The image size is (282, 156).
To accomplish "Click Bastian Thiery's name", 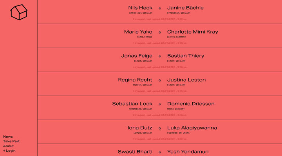I will pos(186,56).
